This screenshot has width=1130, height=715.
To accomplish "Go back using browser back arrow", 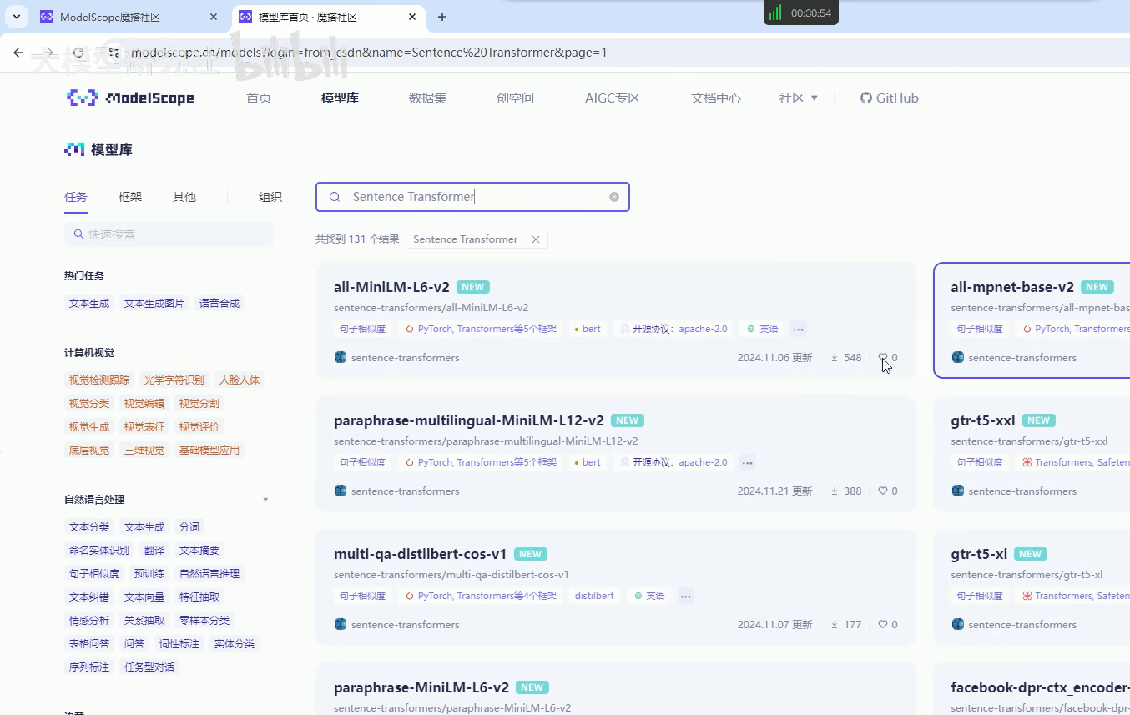I will pos(18,52).
